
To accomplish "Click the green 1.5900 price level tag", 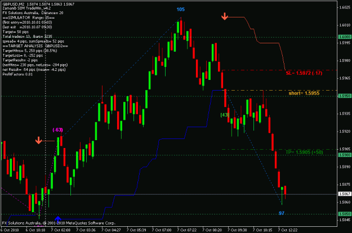I will click(x=345, y=155).
